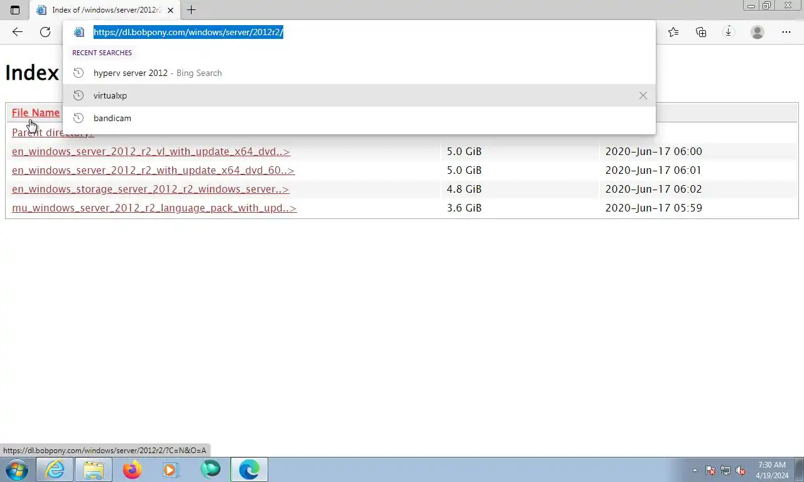Image resolution: width=804 pixels, height=482 pixels.
Task: Click the history icon beside hyperv server 2012
Action: [x=79, y=73]
